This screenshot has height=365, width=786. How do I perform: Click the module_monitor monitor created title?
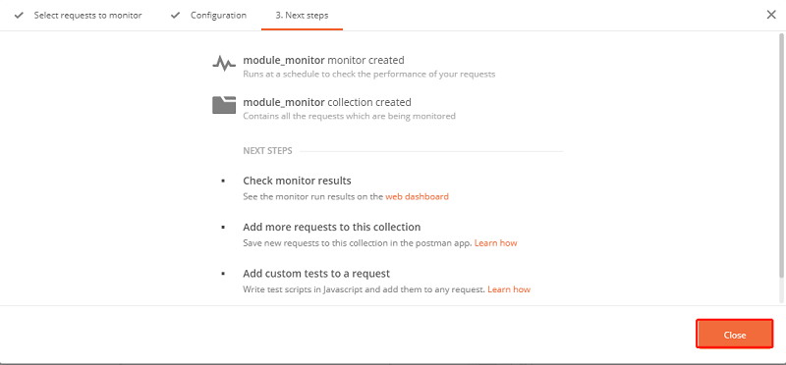(323, 60)
